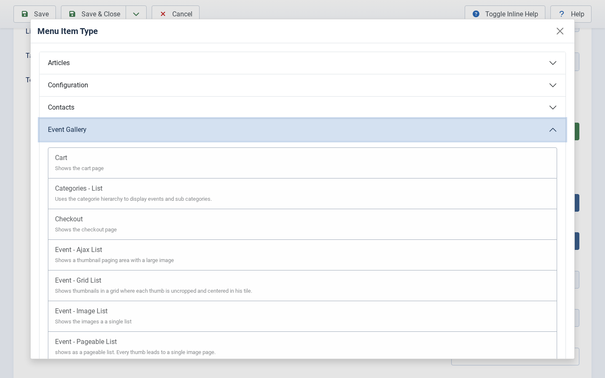Image resolution: width=605 pixels, height=378 pixels.
Task: Click 'Shows a thumbnail paging area' description
Action: pos(114,260)
